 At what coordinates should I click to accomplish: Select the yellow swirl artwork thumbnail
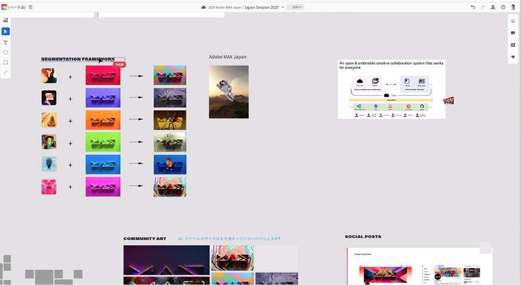click(x=49, y=120)
